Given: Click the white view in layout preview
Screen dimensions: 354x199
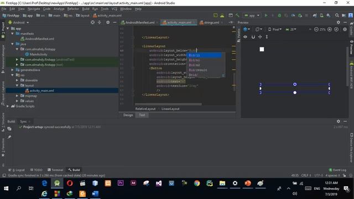Looking at the screenshot, I should pos(262,49).
